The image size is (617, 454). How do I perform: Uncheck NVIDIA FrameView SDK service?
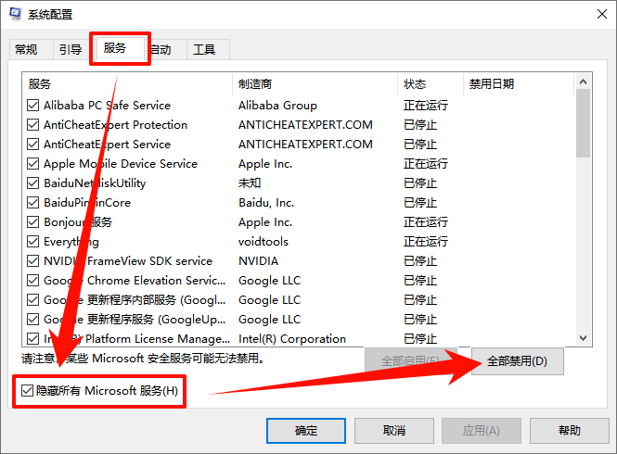33,261
